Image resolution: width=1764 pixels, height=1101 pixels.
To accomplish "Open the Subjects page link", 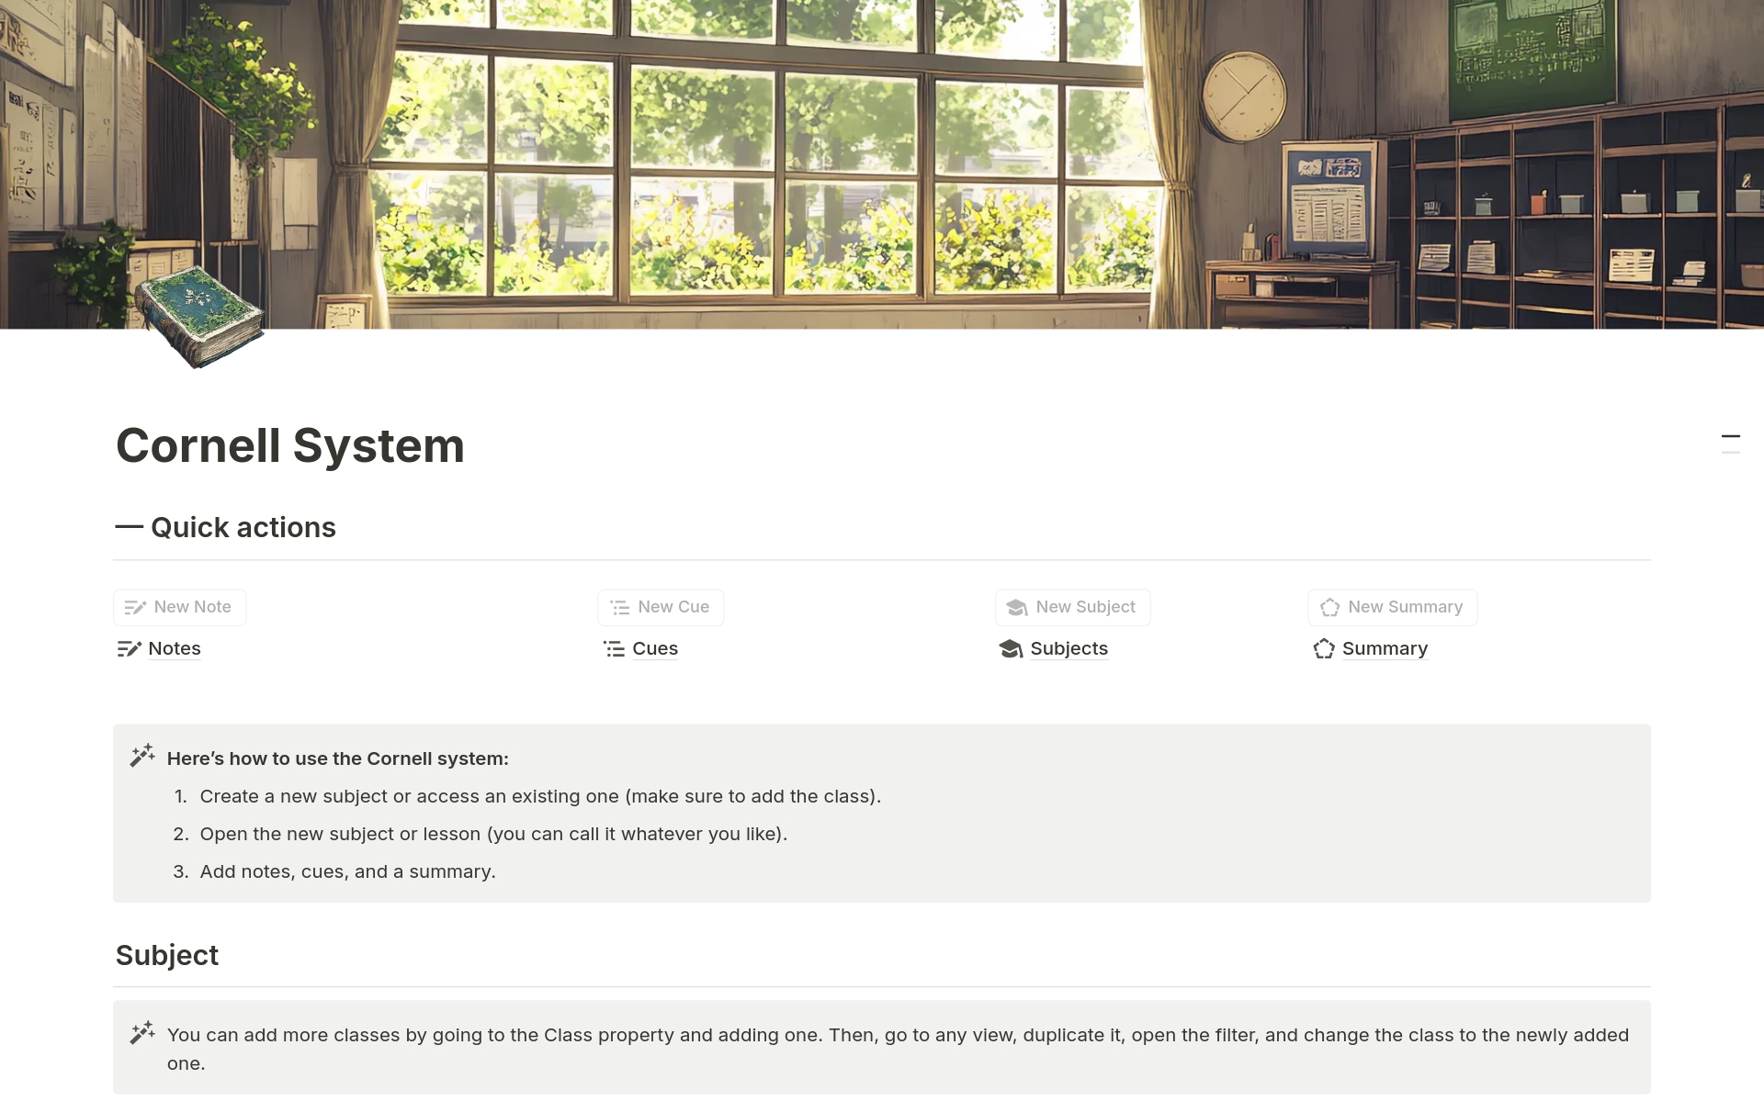I will 1069,648.
